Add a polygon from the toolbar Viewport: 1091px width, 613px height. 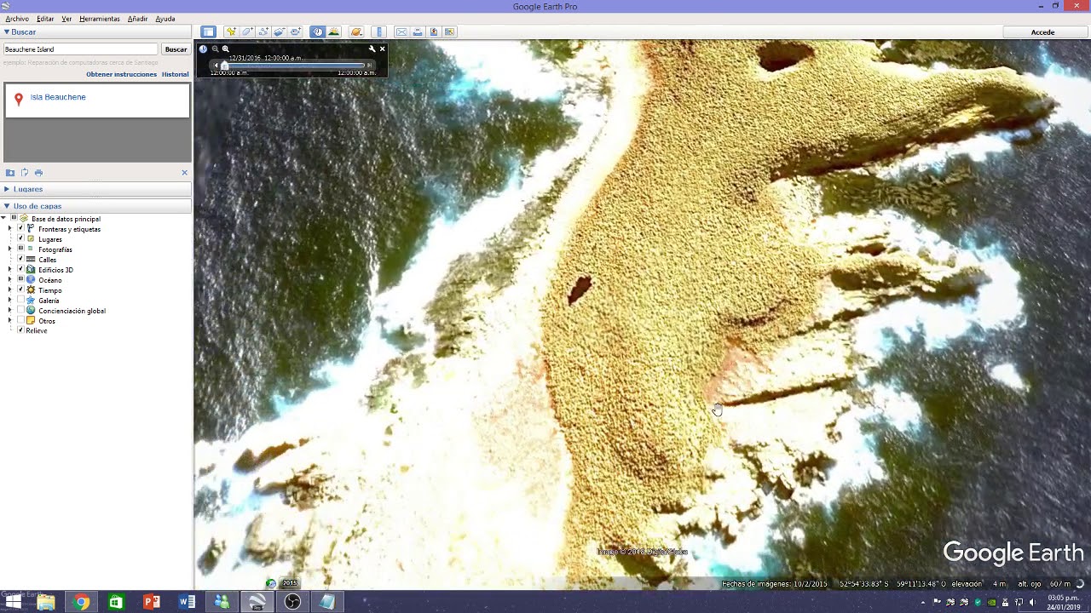[x=247, y=32]
